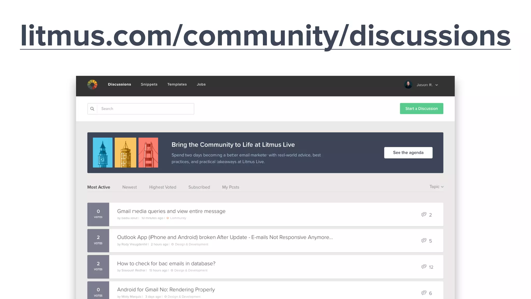Click the yellow skyscraper thumbnail
This screenshot has width=531, height=299.
(x=125, y=153)
